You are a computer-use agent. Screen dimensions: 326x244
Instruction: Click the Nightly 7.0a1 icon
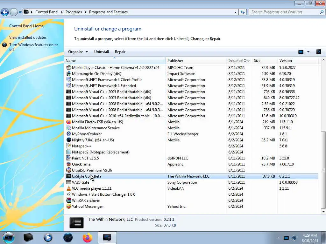[69, 140]
